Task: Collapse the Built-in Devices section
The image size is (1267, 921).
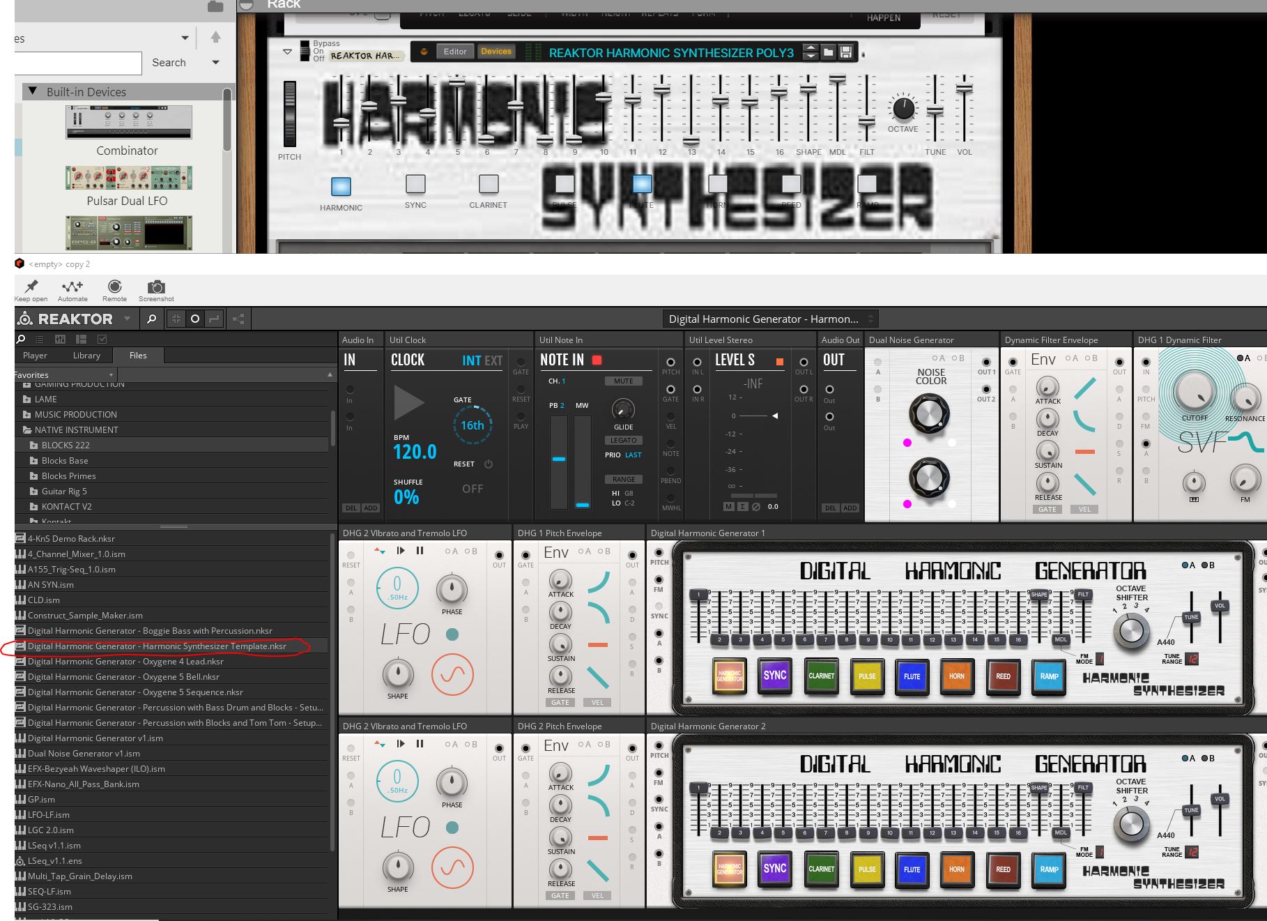Action: (x=33, y=91)
